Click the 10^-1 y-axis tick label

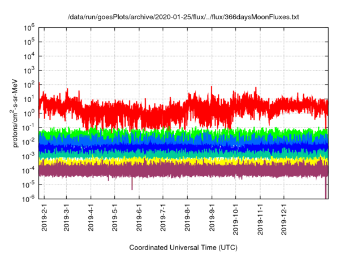29,128
